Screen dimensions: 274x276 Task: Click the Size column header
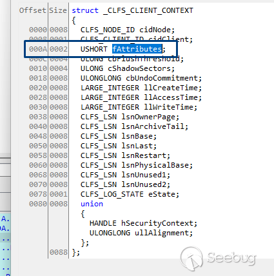point(58,10)
